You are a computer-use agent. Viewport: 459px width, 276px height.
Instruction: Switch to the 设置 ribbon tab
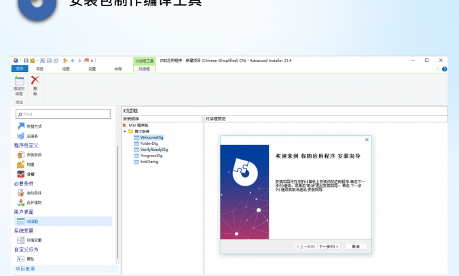click(92, 69)
